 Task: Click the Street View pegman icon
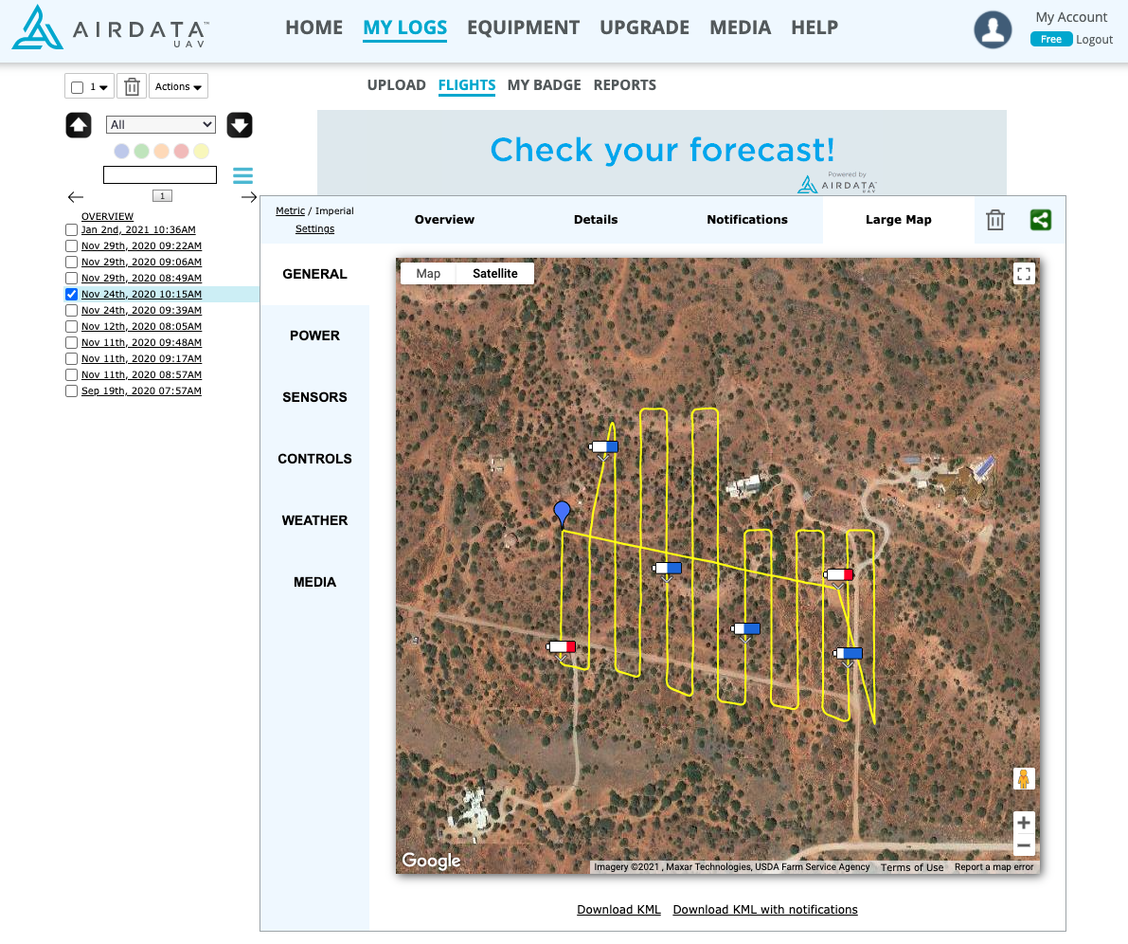pyautogui.click(x=1023, y=779)
